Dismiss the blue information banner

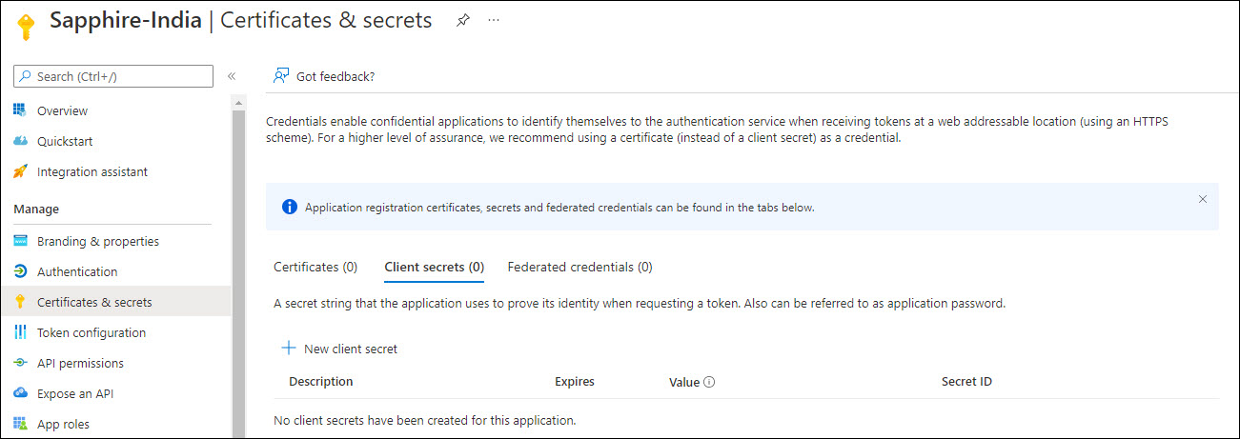coord(1202,199)
